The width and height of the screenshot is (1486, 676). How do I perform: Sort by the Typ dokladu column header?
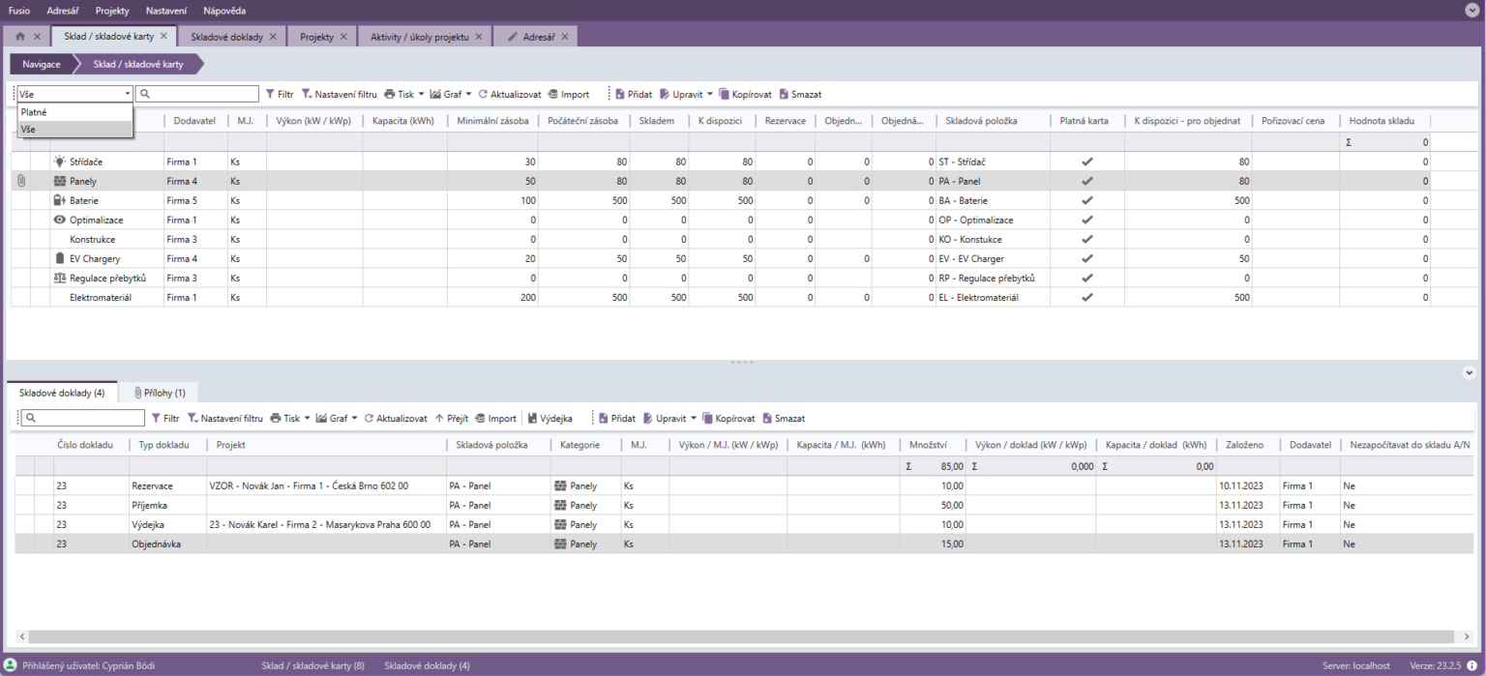point(167,445)
